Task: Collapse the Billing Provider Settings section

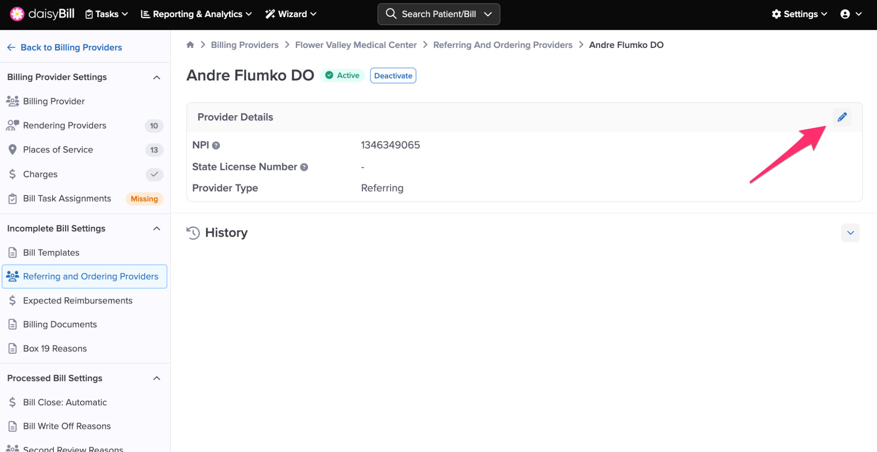Action: tap(157, 77)
